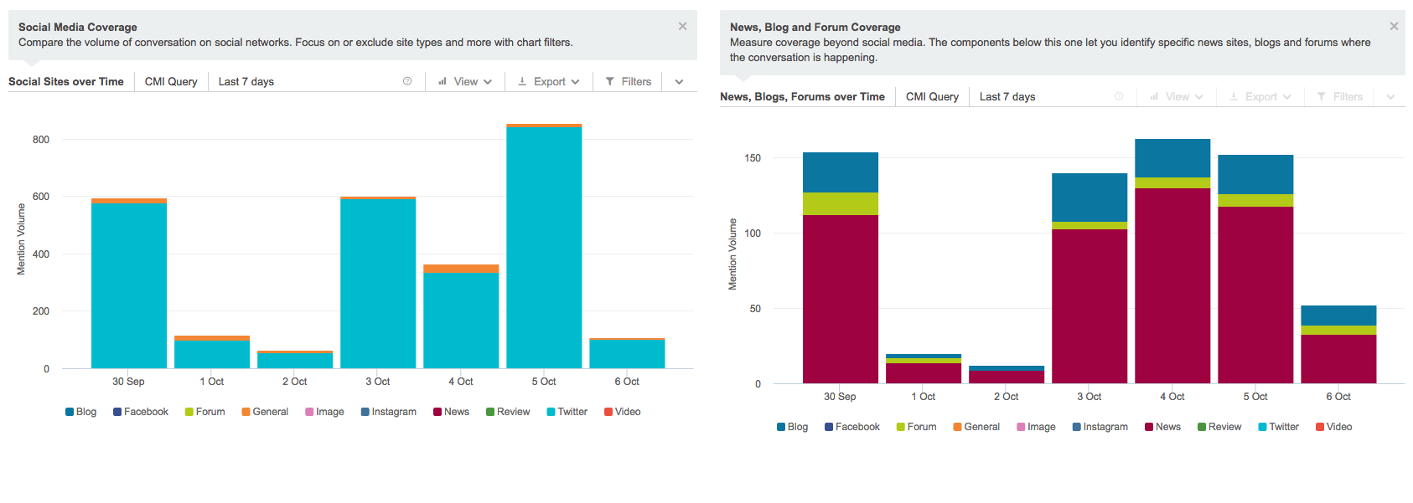Close the News, Blog and Forum Coverage banner

(1394, 27)
